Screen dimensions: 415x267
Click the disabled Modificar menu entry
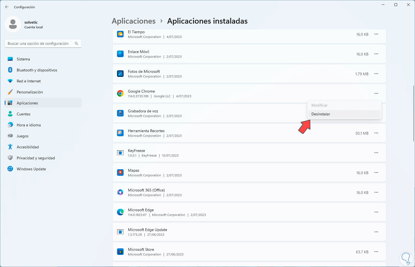tap(344, 105)
